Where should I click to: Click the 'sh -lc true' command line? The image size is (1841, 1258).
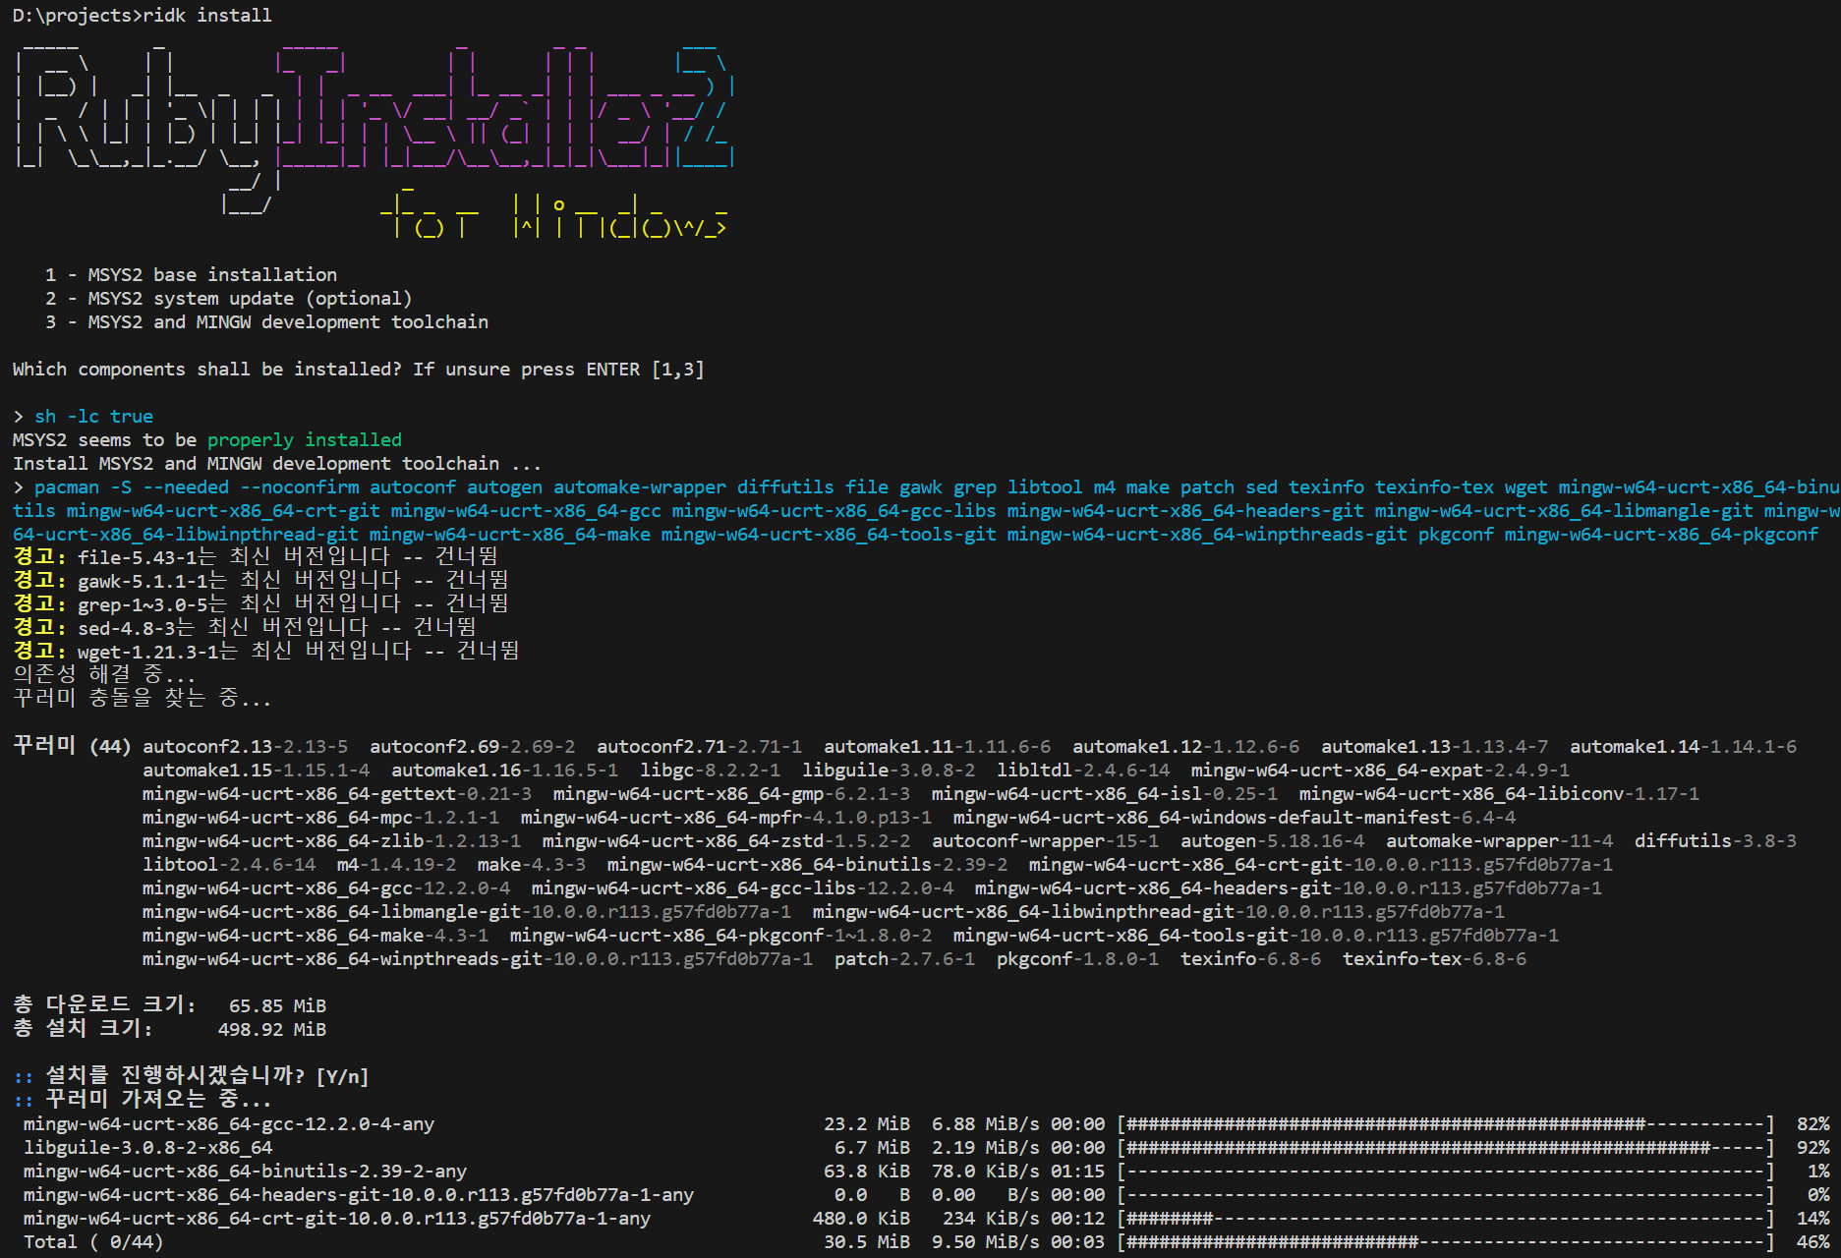93,416
